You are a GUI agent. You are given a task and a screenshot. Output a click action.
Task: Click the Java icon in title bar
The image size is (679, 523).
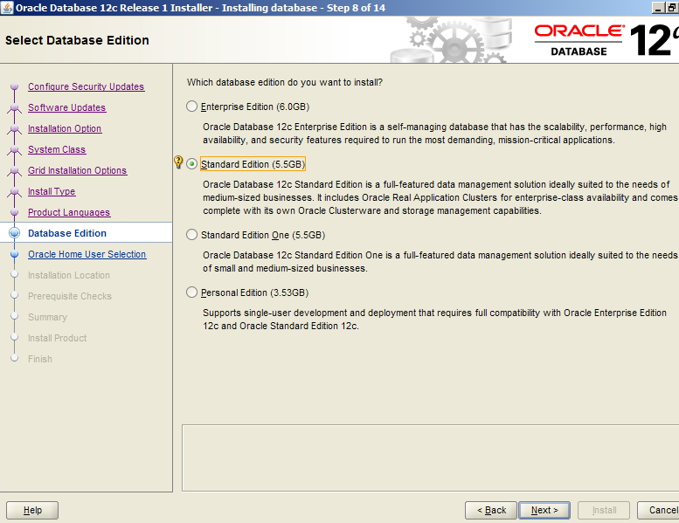pyautogui.click(x=7, y=7)
